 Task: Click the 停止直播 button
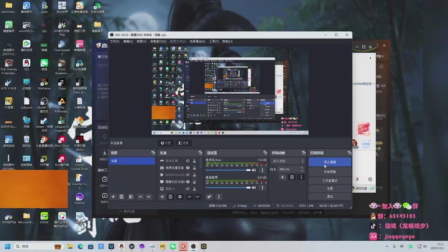[330, 162]
